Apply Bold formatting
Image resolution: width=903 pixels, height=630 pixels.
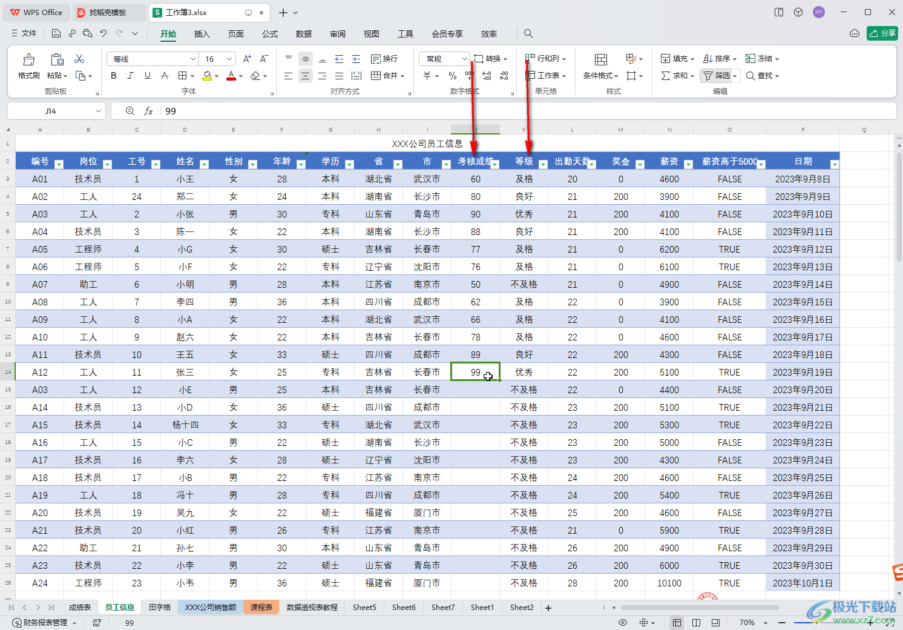113,76
